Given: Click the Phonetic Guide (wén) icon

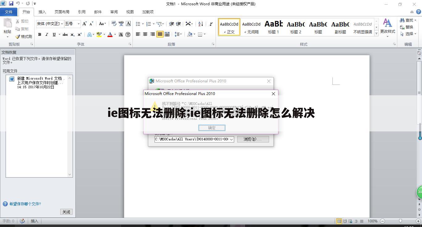Looking at the screenshot, I should [x=121, y=24].
